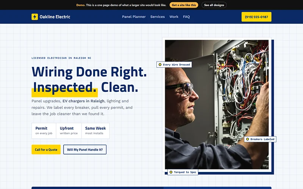Click Will My Panel Handle It? button
Screen dimensions: 303x189
click(x=85, y=149)
